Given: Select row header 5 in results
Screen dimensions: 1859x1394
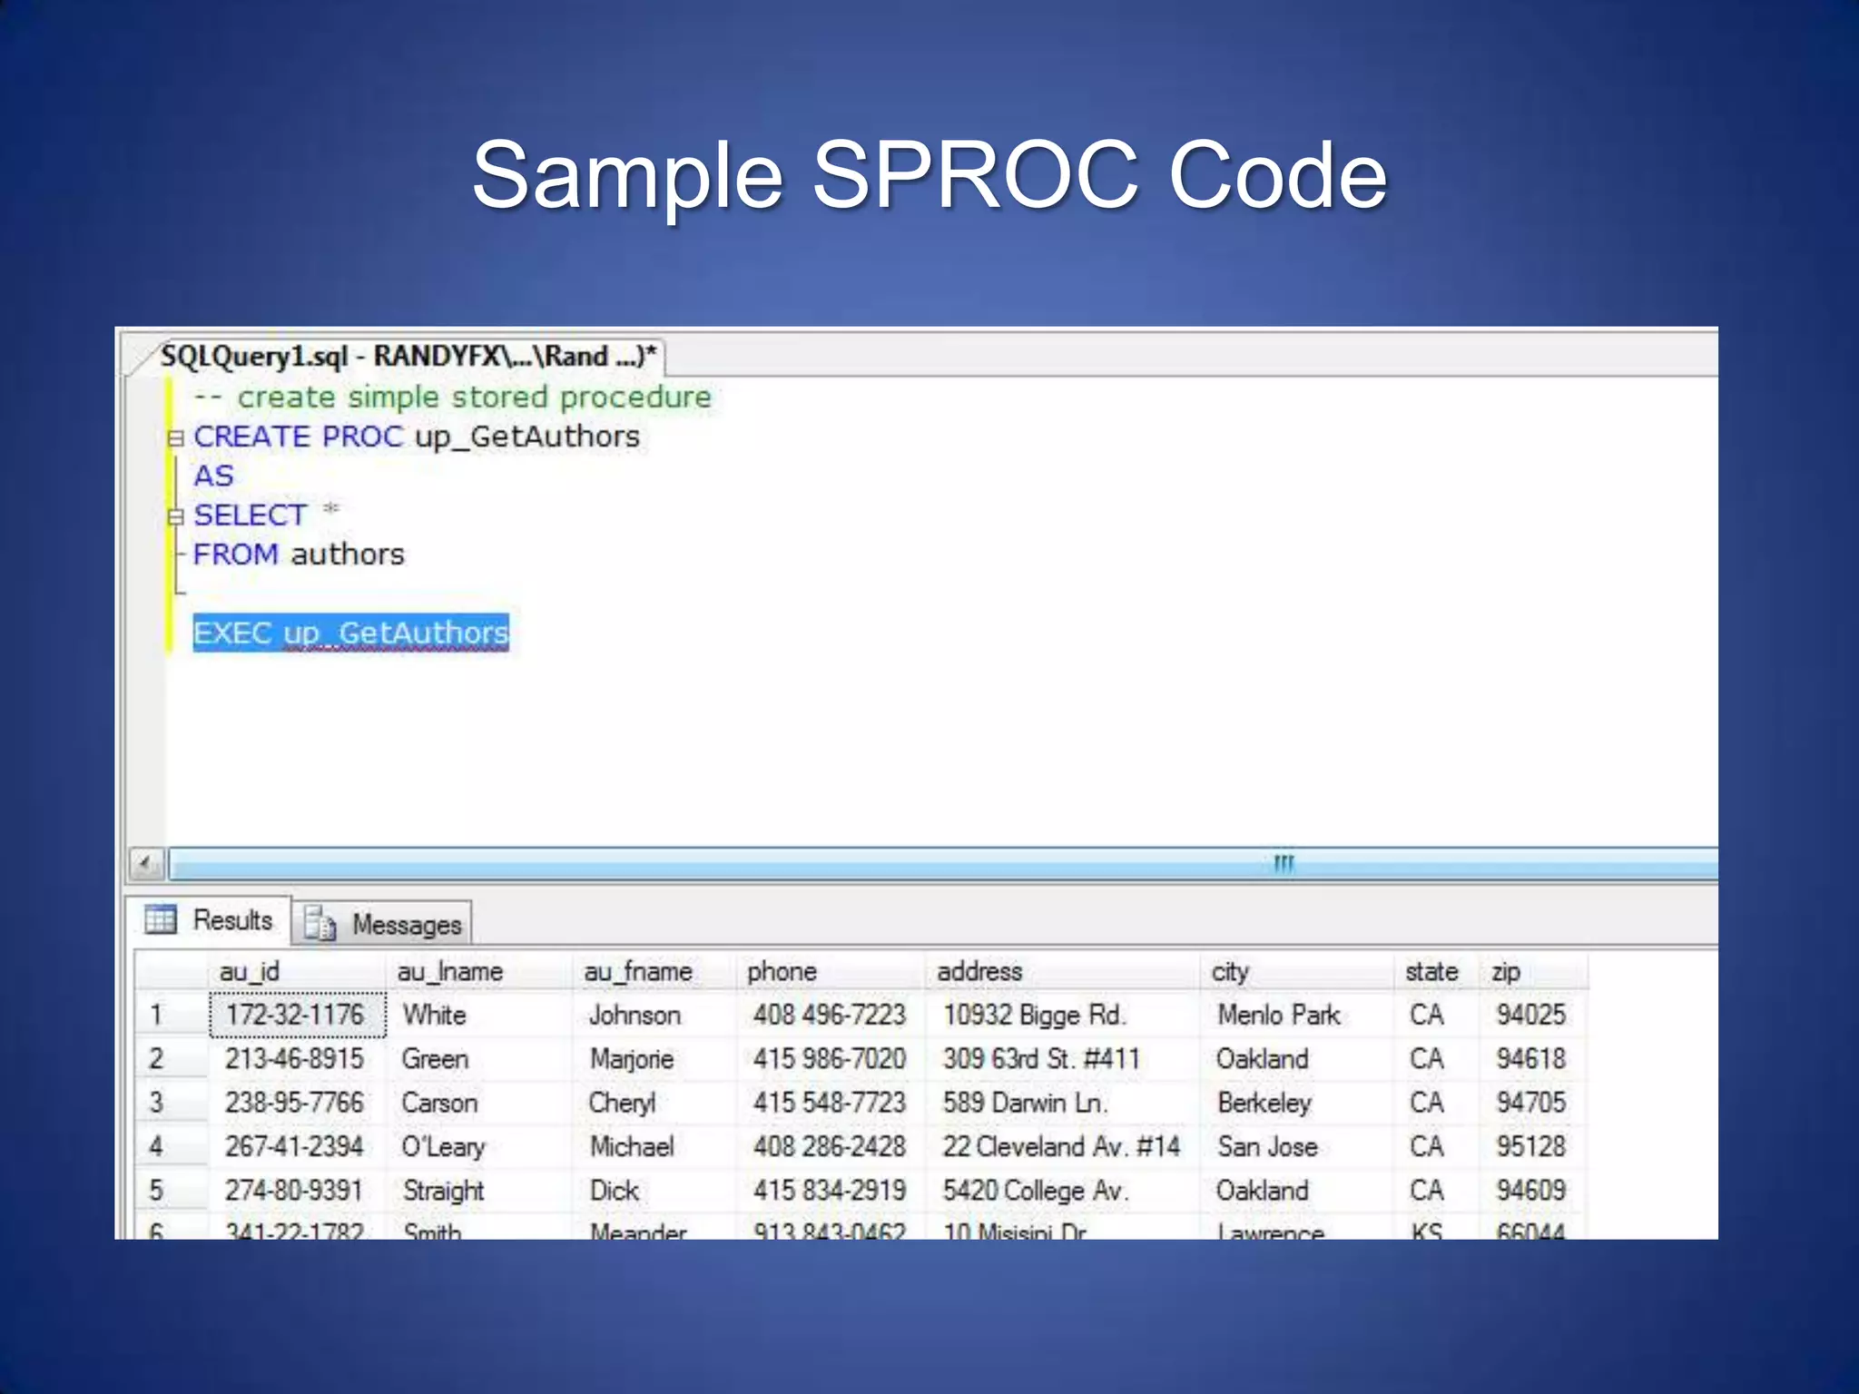Looking at the screenshot, I should pos(172,1191).
